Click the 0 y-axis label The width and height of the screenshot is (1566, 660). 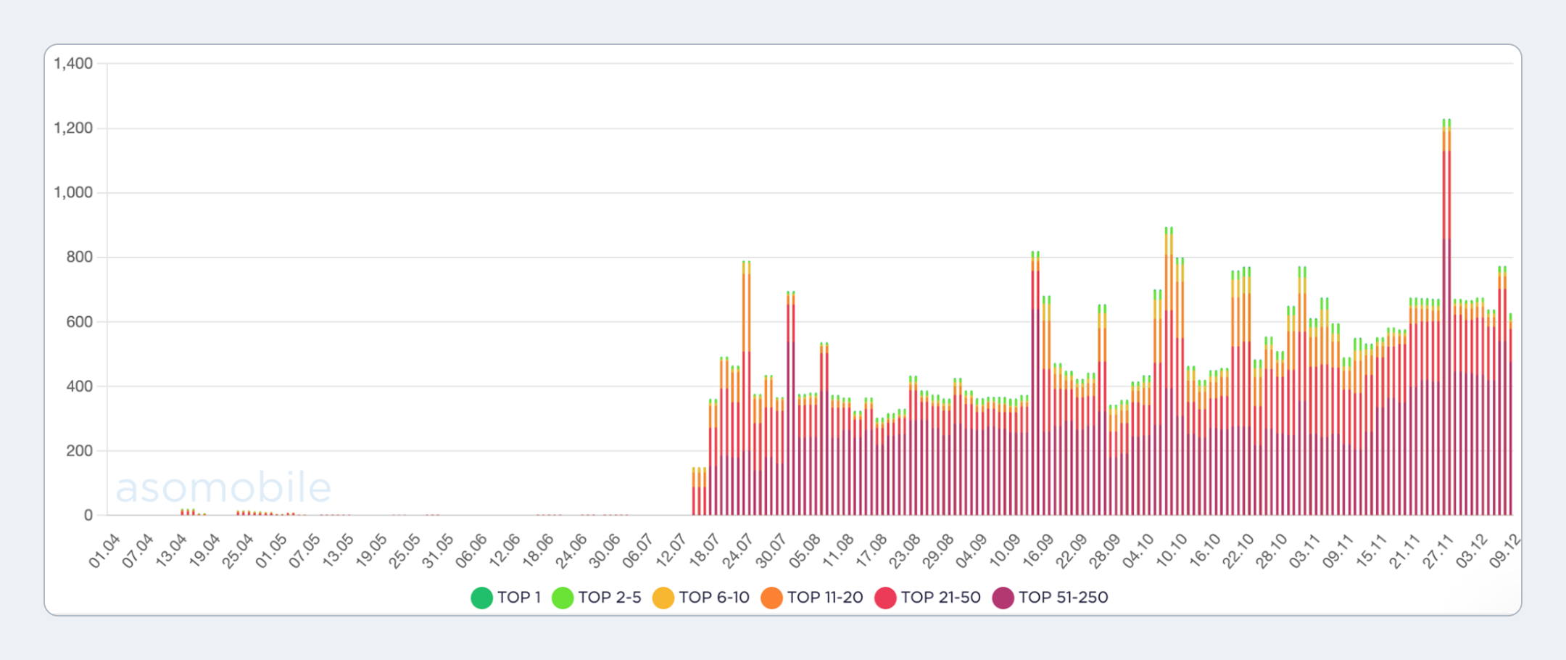[x=88, y=515]
